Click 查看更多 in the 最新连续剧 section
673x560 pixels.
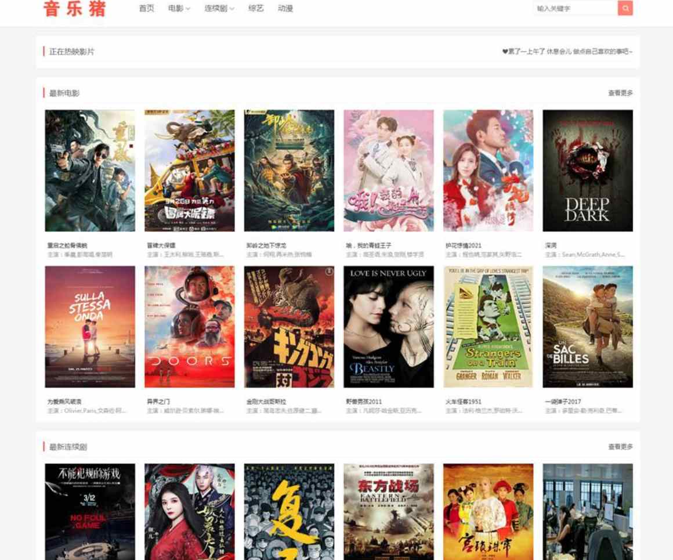620,447
